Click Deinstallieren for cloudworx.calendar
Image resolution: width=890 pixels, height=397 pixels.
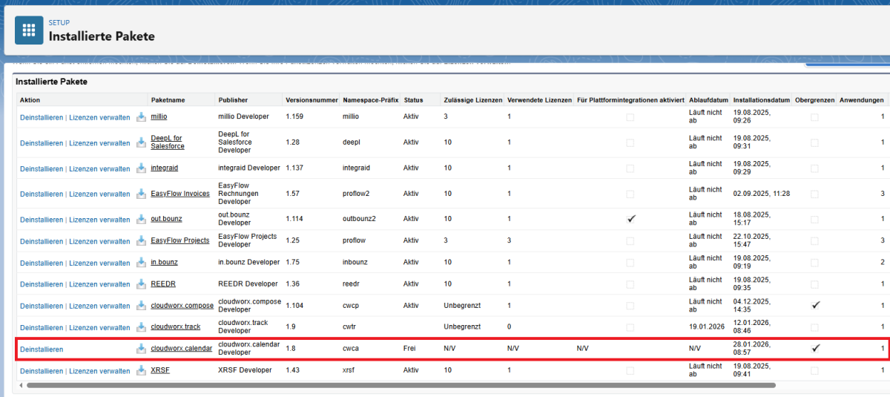coord(42,349)
